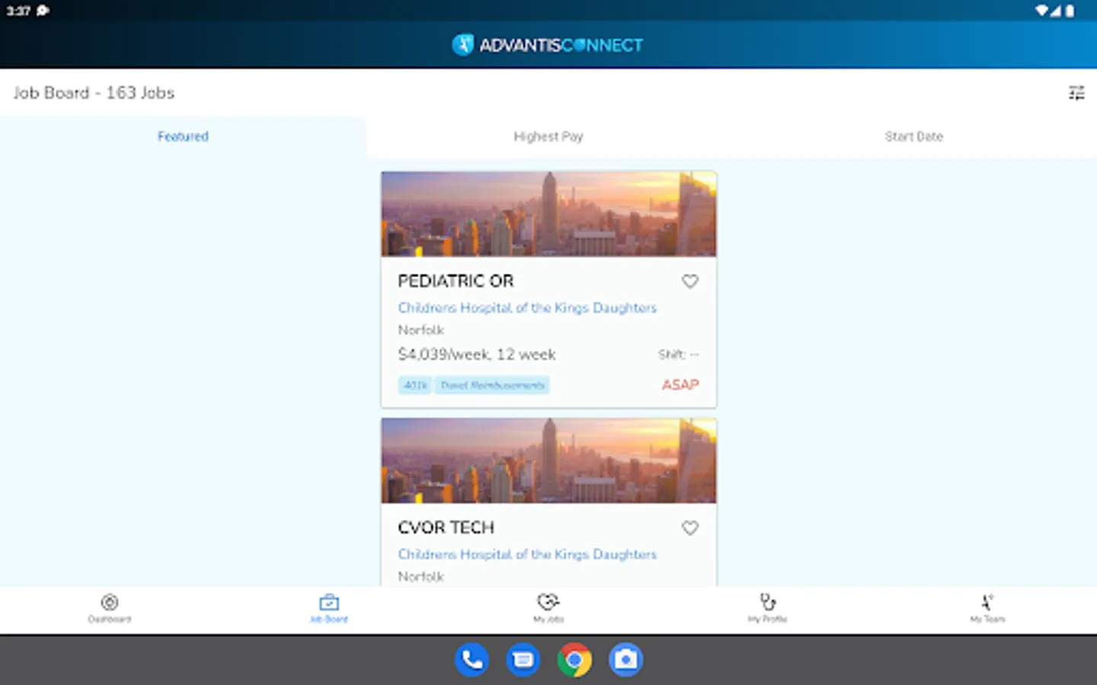Tap the Norfolk location on CVOR Tech card
The image size is (1097, 685).
(x=421, y=577)
